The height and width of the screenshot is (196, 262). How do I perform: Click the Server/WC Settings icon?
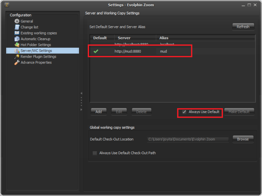pos(17,51)
